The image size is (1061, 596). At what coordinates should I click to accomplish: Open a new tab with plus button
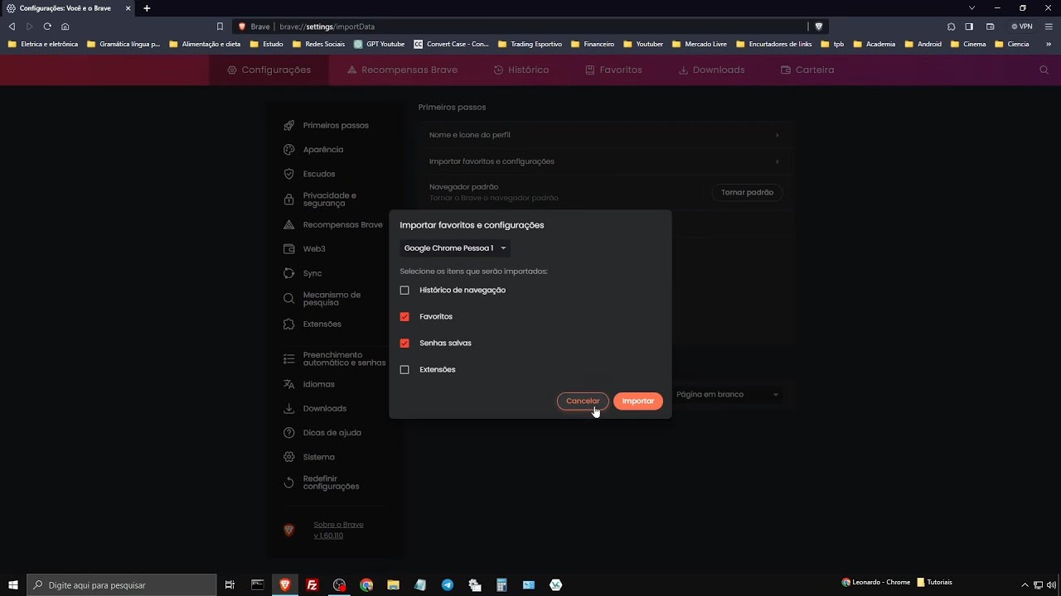click(147, 8)
